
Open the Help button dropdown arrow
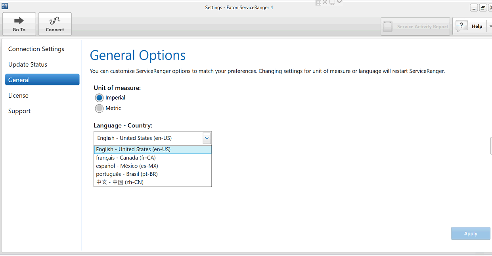point(490,26)
